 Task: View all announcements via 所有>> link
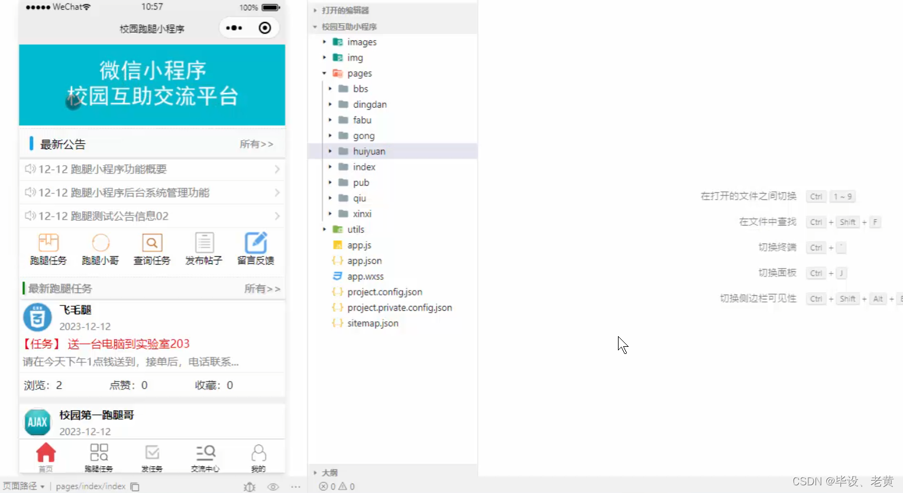point(257,144)
